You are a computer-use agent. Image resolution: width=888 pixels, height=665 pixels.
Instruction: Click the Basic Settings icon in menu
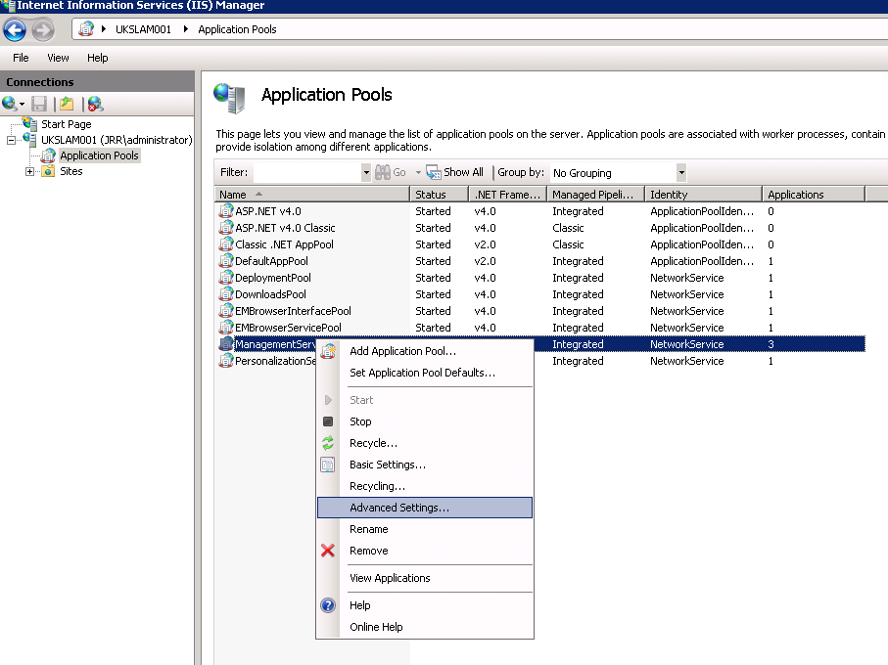[x=328, y=465]
